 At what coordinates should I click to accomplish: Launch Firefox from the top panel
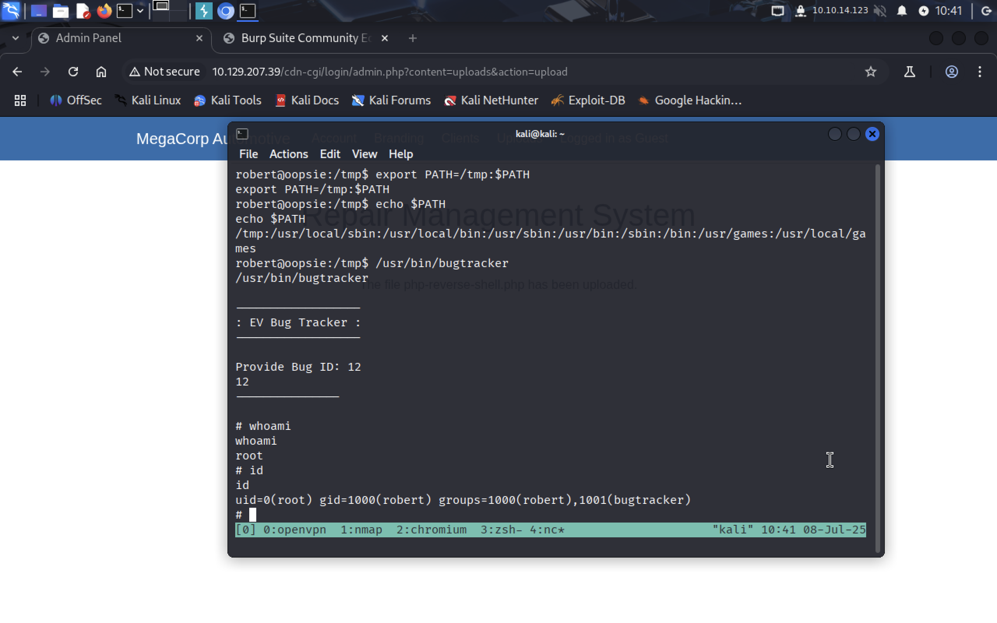[104, 11]
